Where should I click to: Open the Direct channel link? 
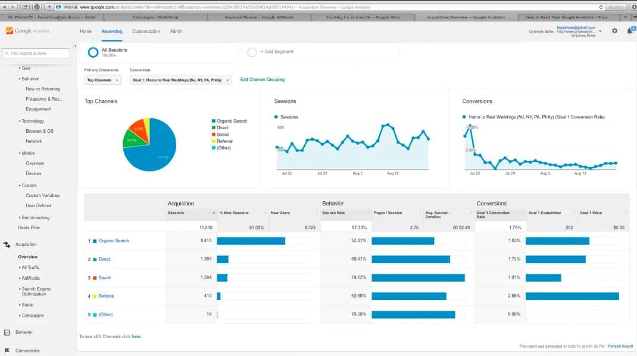pos(104,260)
